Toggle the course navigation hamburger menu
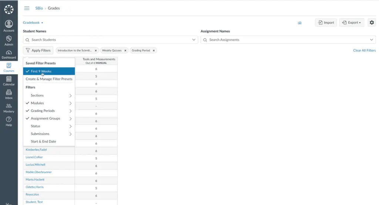379x205 pixels. tap(27, 8)
